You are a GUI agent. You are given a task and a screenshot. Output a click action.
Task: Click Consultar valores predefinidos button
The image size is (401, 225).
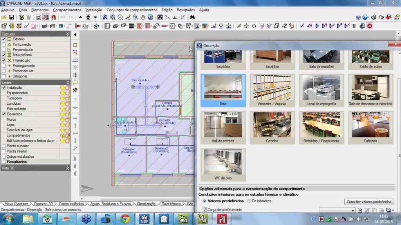click(x=369, y=202)
